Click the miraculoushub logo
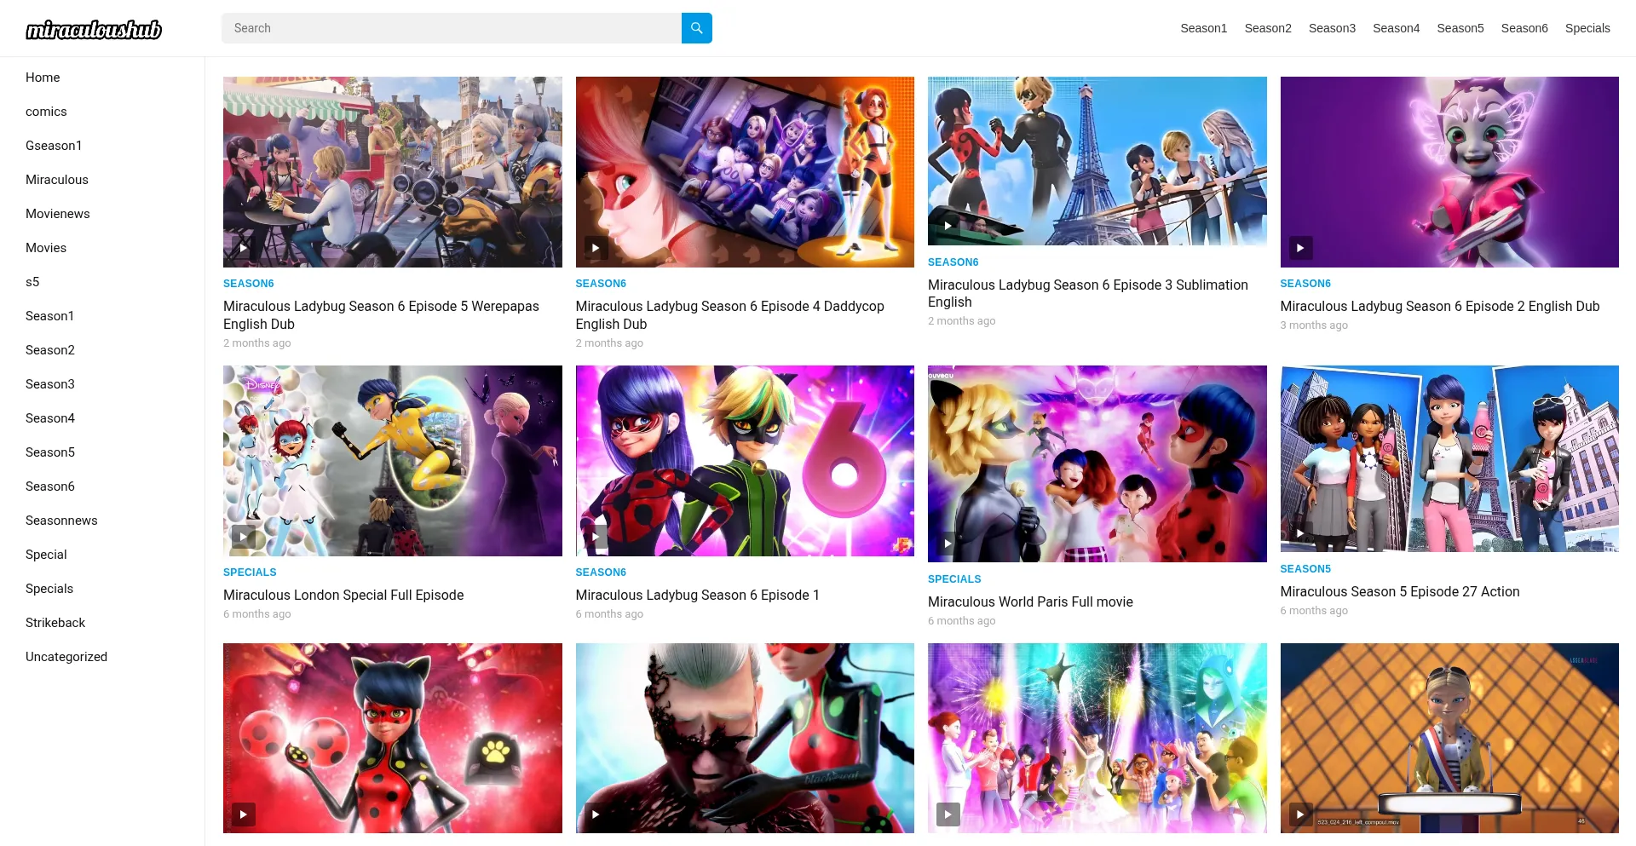 tap(94, 30)
